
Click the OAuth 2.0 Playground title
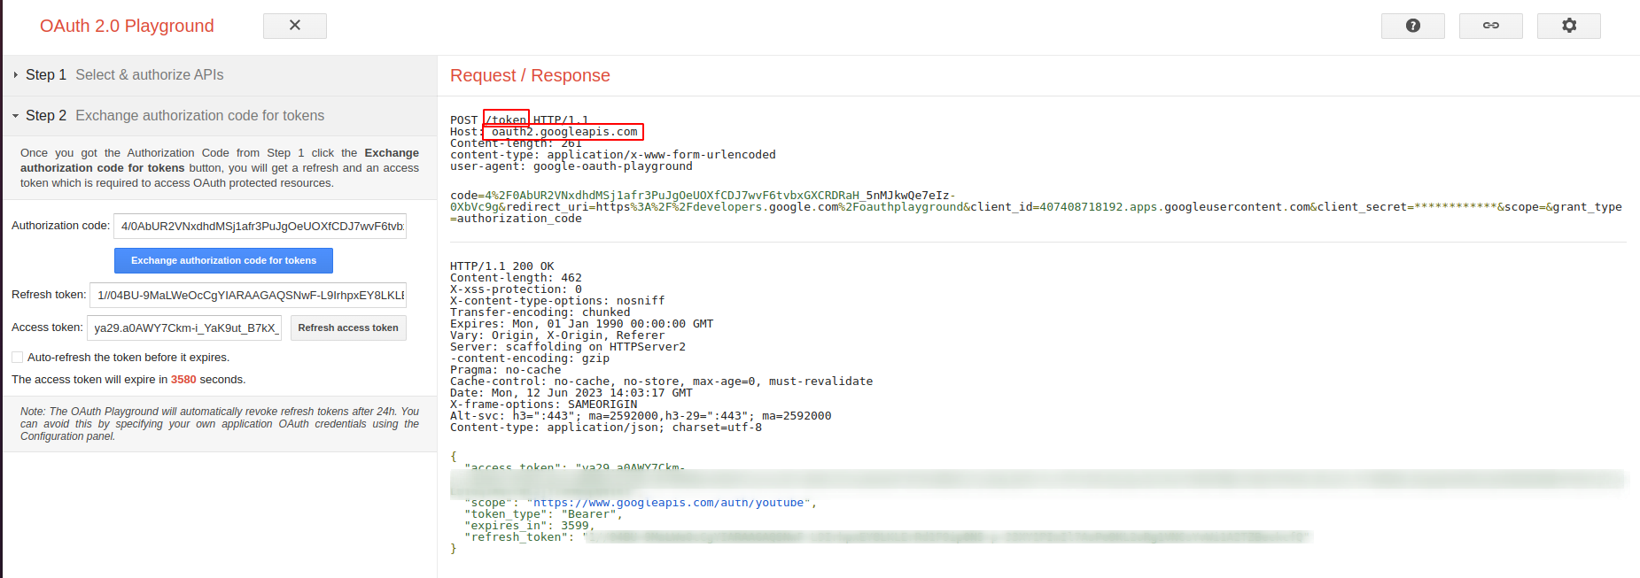[x=127, y=26]
